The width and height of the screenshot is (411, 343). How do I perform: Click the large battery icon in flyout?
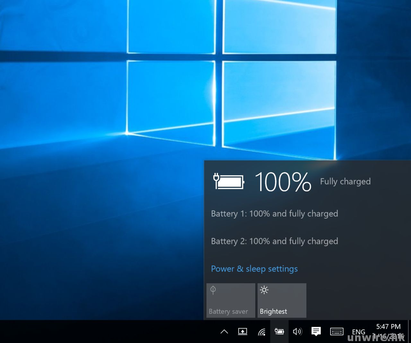coord(229,181)
